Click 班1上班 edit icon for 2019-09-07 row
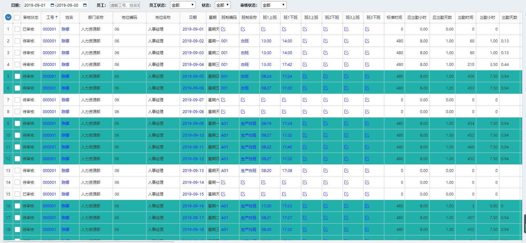Screen dimensions: 526x243 pos(263,100)
